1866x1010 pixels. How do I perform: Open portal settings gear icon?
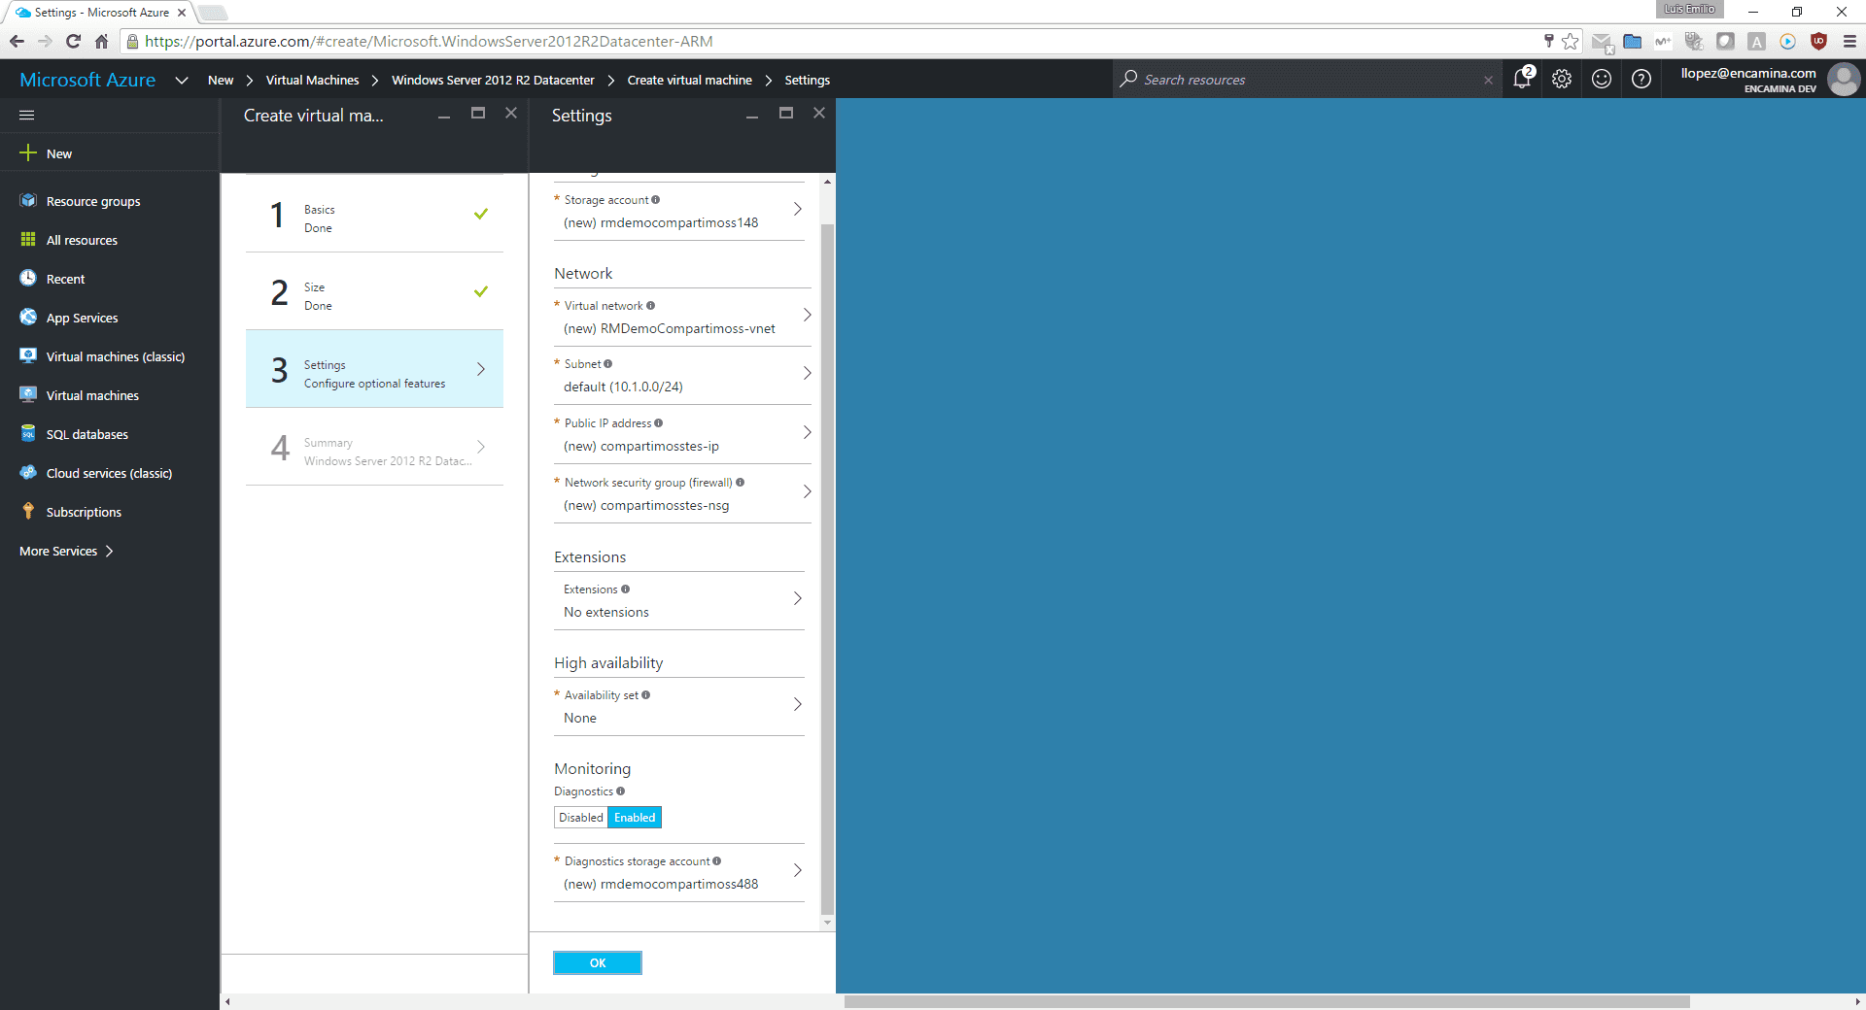pos(1562,79)
